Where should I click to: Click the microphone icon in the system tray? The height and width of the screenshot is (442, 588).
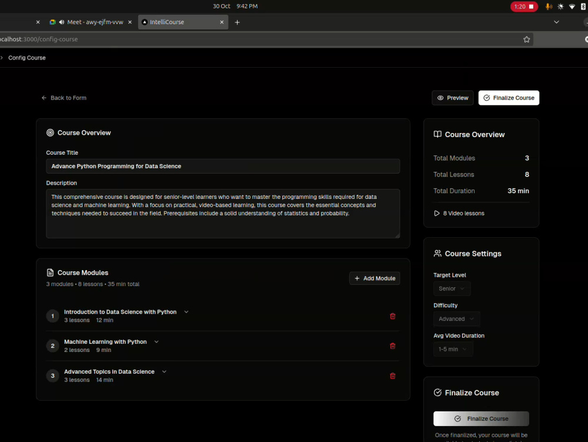point(548,6)
